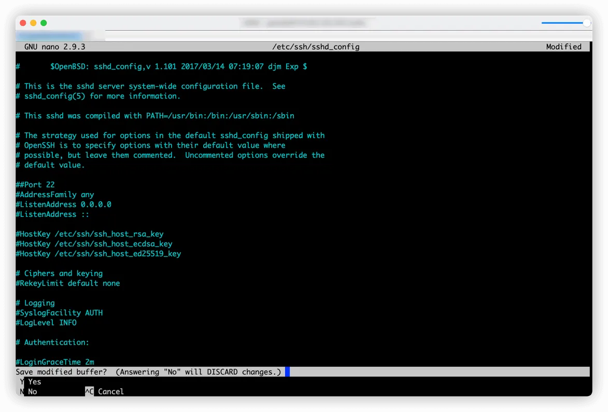Maximize window using the green button
608x412 pixels.
point(44,23)
